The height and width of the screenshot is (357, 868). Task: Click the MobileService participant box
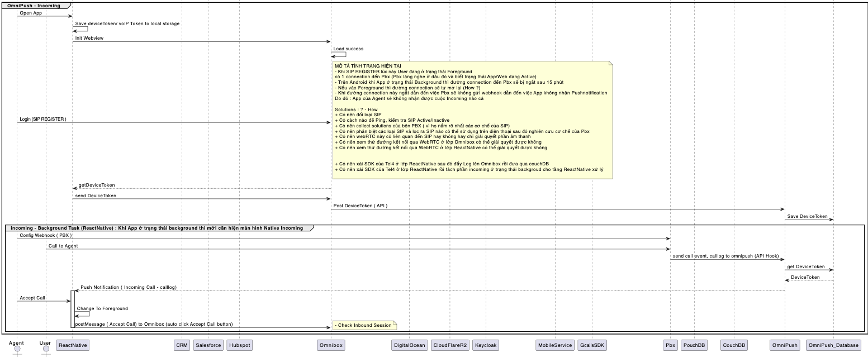(555, 345)
